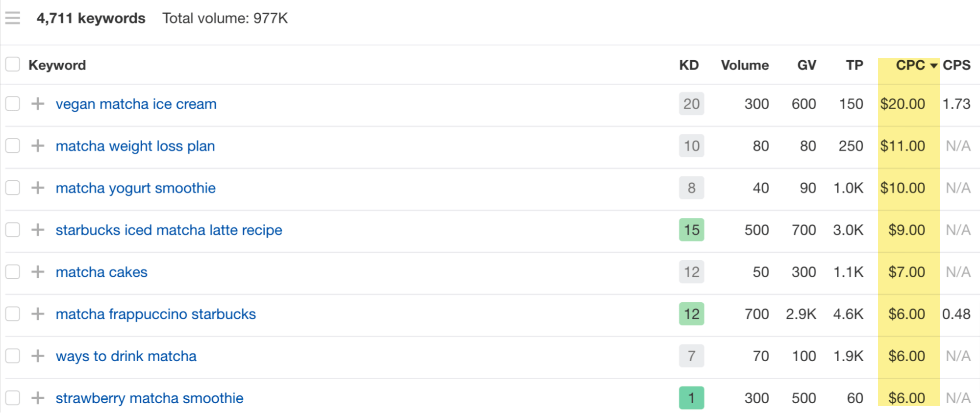
Task: Click plus icon beside starbucks iced matcha latte recipe
Action: pos(38,230)
